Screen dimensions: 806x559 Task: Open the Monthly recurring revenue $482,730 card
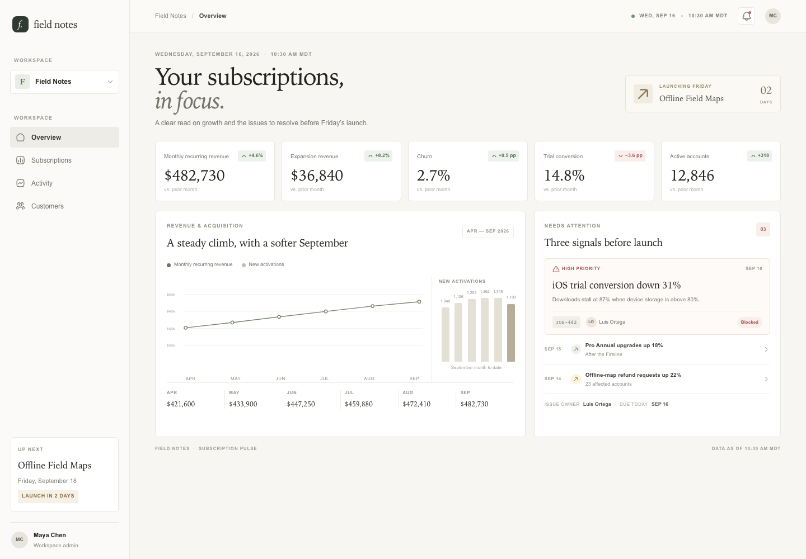tap(215, 171)
